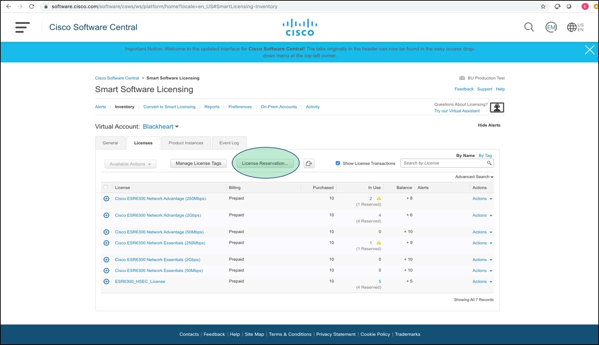Click the browser address bar URL
This screenshot has width=599, height=345.
(x=164, y=6)
